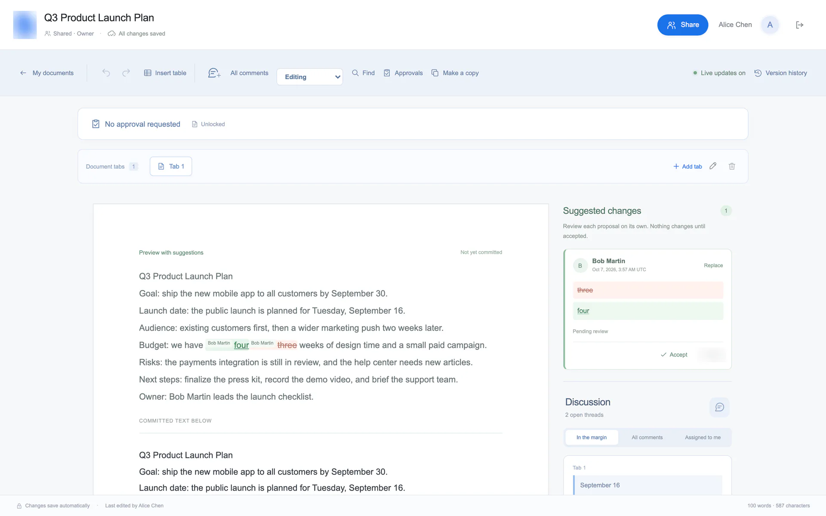This screenshot has height=516, width=826.
Task: Click the Share button
Action: [x=683, y=25]
